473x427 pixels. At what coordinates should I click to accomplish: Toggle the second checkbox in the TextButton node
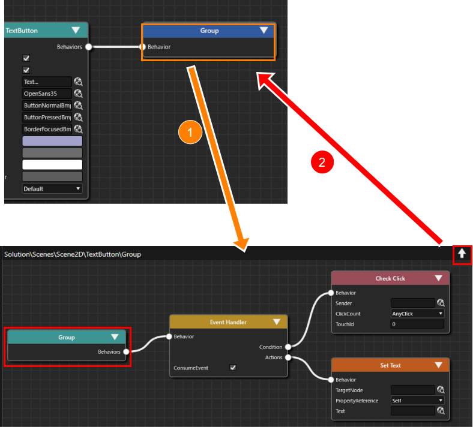click(26, 70)
